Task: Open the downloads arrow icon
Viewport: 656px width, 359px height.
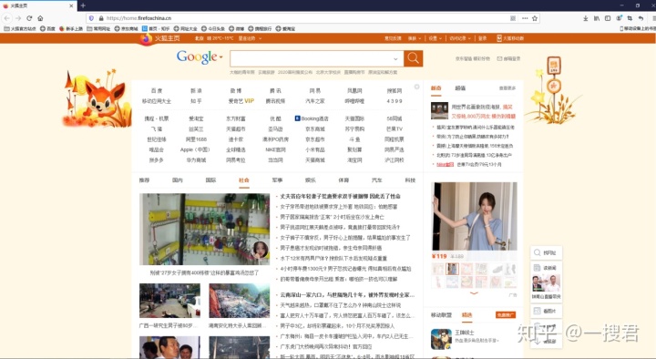Action: click(x=585, y=18)
